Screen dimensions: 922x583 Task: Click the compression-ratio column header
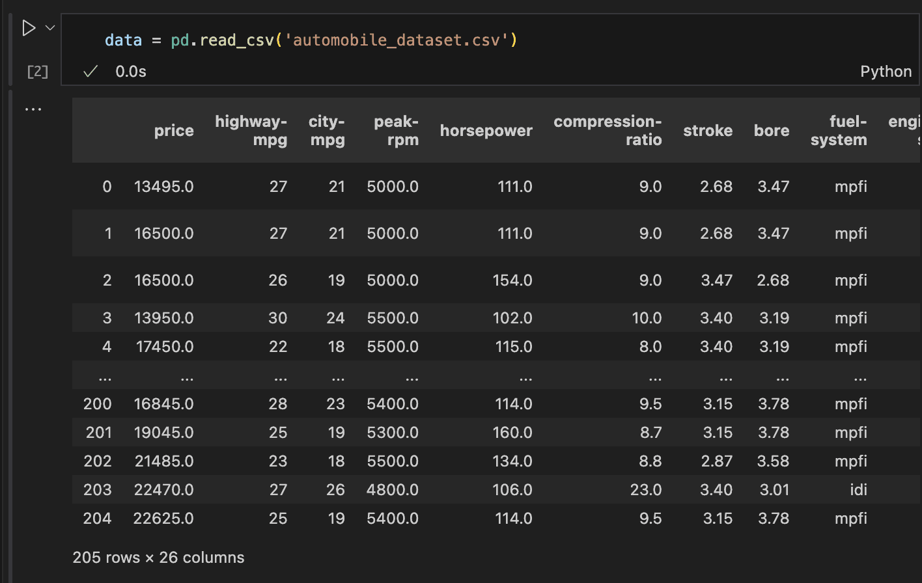tap(608, 130)
